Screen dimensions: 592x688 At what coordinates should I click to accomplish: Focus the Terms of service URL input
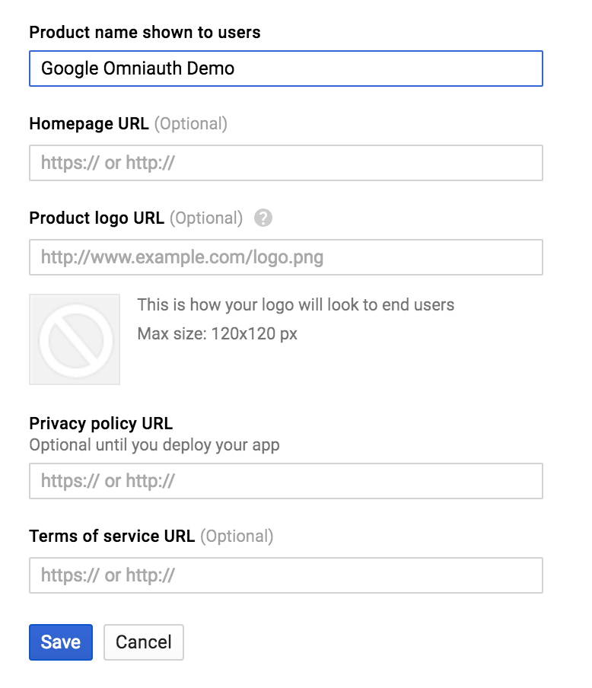[286, 575]
